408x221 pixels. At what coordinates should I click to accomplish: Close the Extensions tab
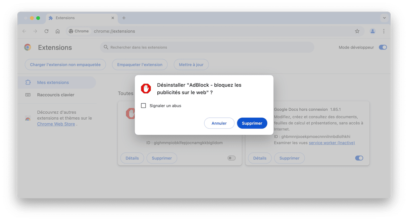pyautogui.click(x=113, y=18)
